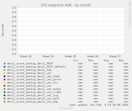The width and height of the screenshot is (132, 111).
Task: Click the devil_zroot_backup_devil_usr_ports legend label
Action: point(34,79)
